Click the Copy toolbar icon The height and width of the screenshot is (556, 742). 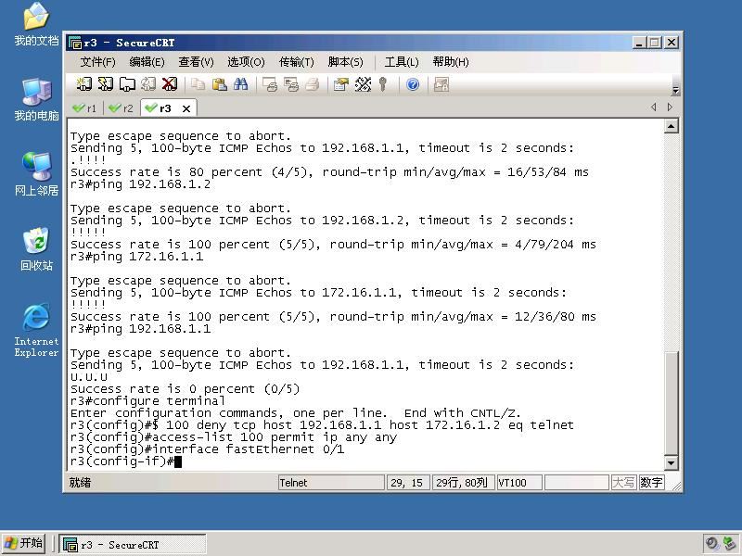pyautogui.click(x=198, y=84)
